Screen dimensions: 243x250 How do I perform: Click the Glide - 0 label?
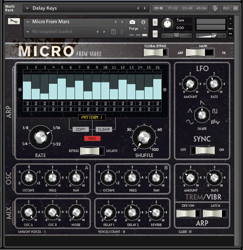[185, 231]
